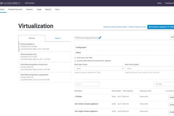Click the .%2fellas VM name

[x=78, y=97]
